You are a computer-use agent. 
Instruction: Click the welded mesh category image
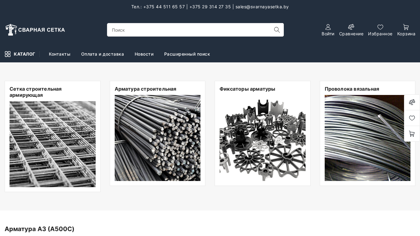click(53, 144)
